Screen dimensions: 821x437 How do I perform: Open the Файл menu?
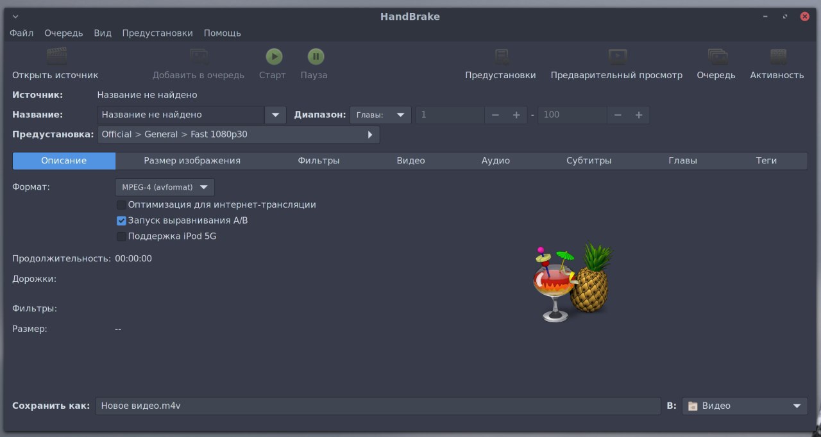pos(22,33)
